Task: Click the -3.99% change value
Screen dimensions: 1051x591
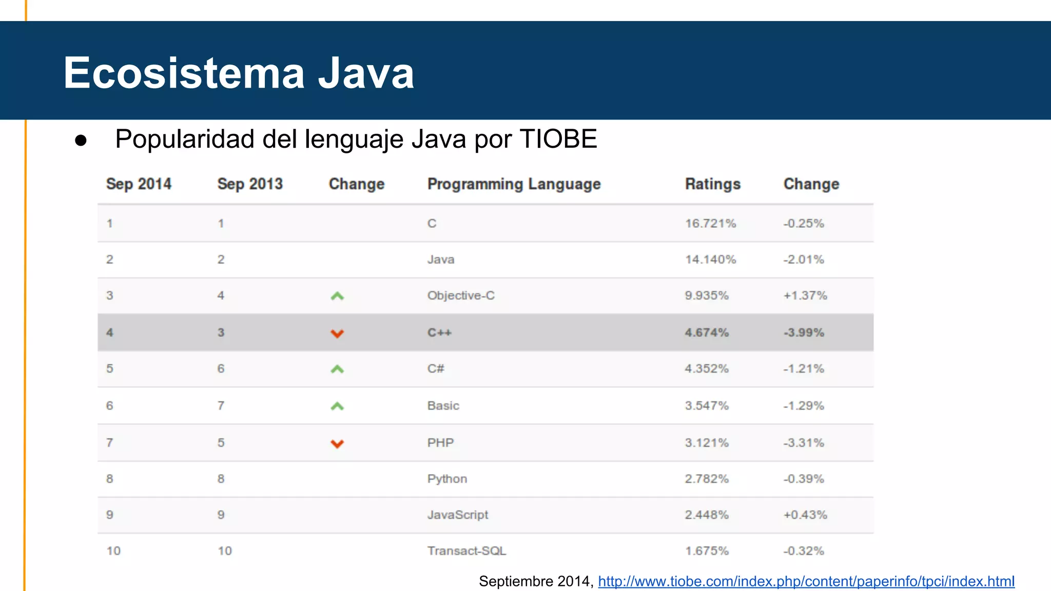Action: 804,332
